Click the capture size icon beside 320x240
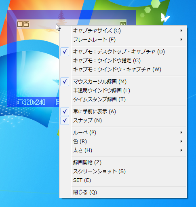The image size is (196, 207). [x=20, y=102]
